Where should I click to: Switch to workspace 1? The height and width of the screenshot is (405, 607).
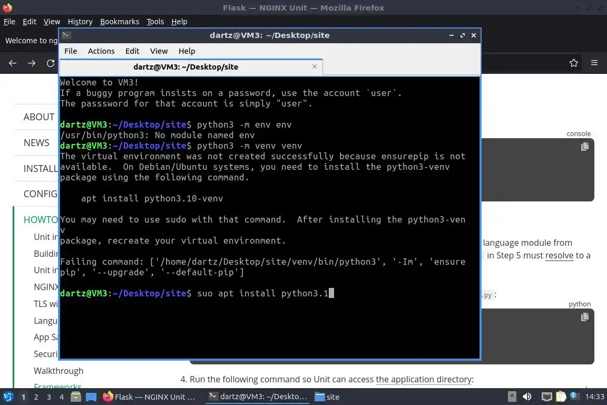coord(24,397)
